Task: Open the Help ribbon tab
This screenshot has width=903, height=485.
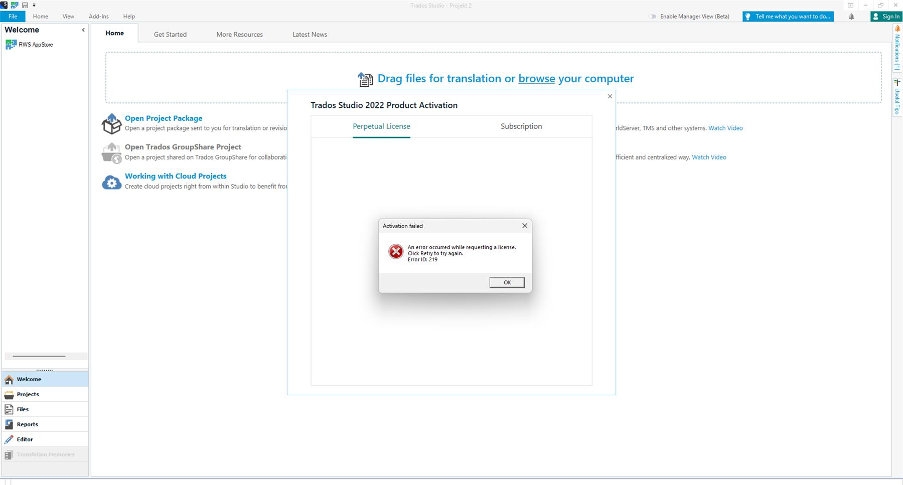Action: tap(129, 17)
